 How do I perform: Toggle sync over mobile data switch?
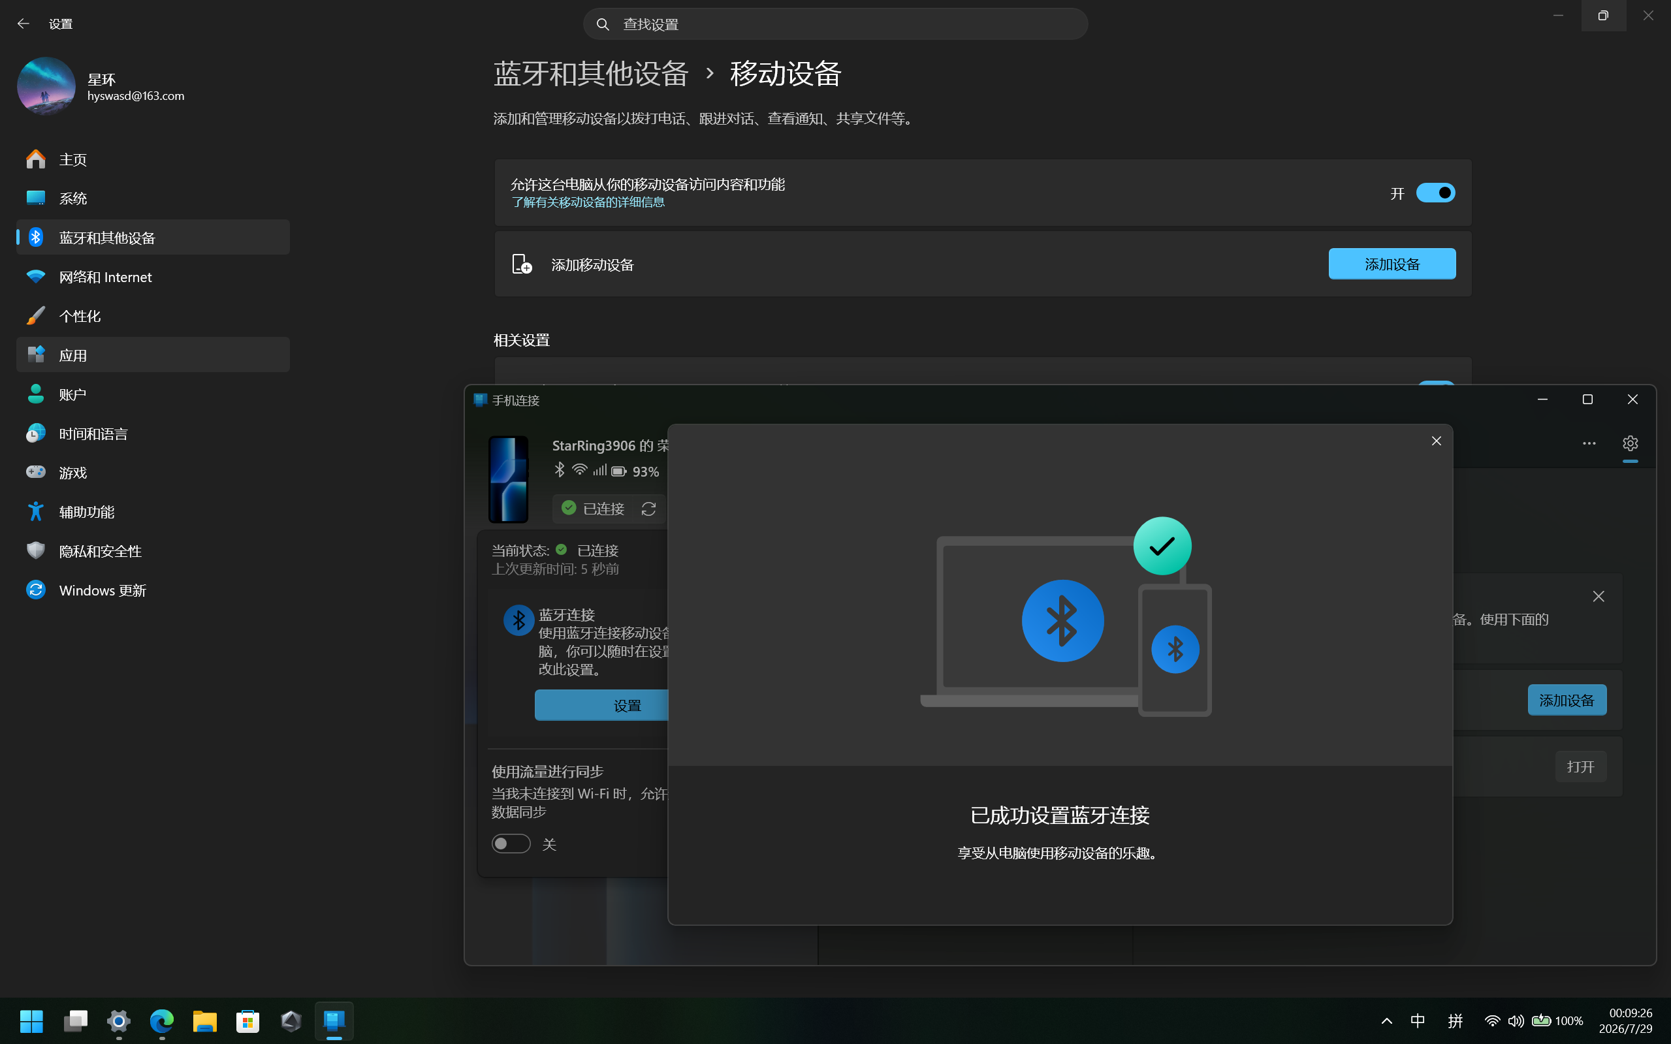tap(511, 843)
